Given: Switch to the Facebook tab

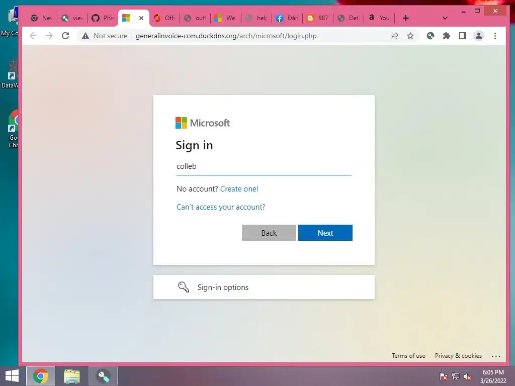Looking at the screenshot, I should (287, 18).
